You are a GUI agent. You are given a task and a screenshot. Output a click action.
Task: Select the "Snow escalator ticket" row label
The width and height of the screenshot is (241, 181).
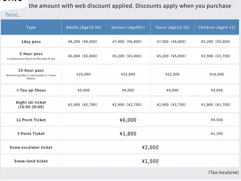[x=31, y=147]
